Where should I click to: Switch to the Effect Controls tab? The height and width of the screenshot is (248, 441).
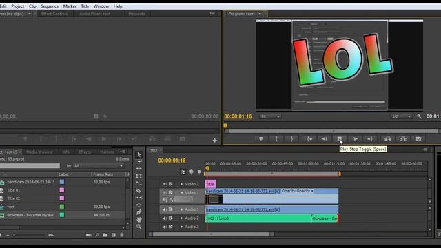click(54, 14)
